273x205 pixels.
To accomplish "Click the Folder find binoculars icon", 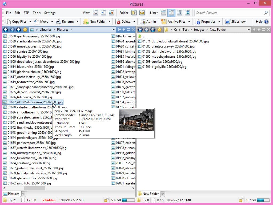I will [142, 13].
